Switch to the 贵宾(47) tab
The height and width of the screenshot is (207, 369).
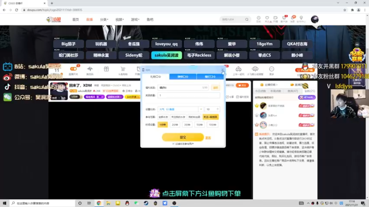[293, 91]
